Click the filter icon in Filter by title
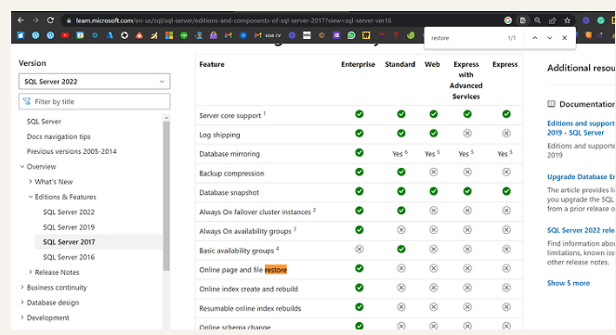The height and width of the screenshot is (335, 616). click(27, 101)
